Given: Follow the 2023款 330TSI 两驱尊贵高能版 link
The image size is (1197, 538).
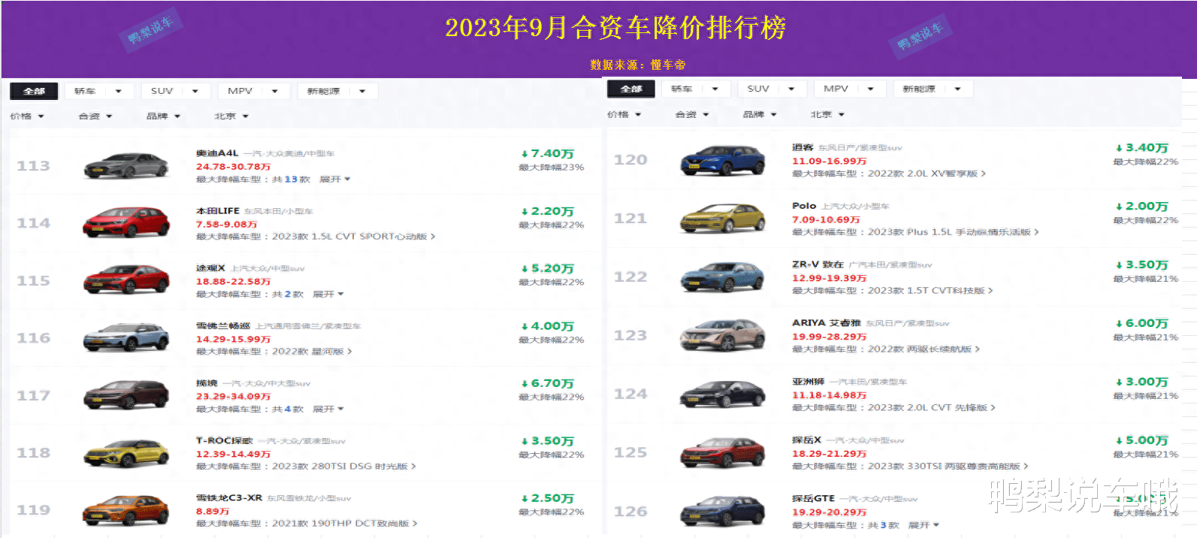Looking at the screenshot, I should [948, 467].
